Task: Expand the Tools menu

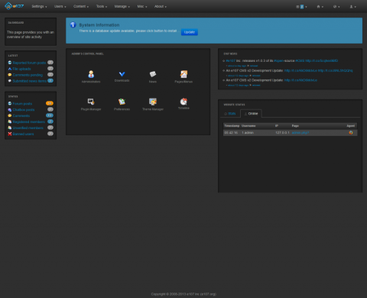Action: click(x=102, y=6)
